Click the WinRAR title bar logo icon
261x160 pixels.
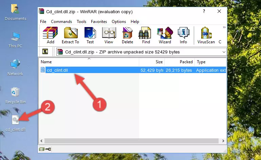(41, 12)
